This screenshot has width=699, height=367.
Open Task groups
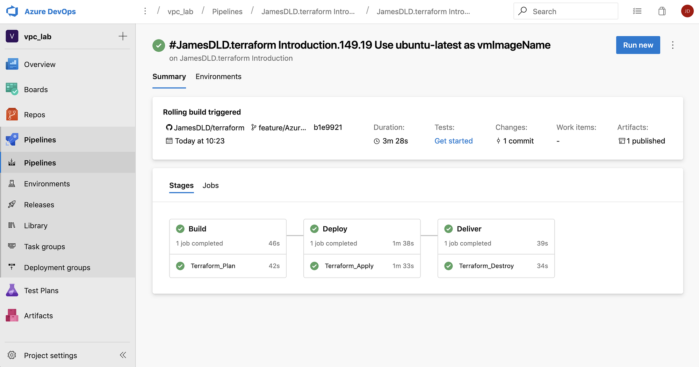44,247
